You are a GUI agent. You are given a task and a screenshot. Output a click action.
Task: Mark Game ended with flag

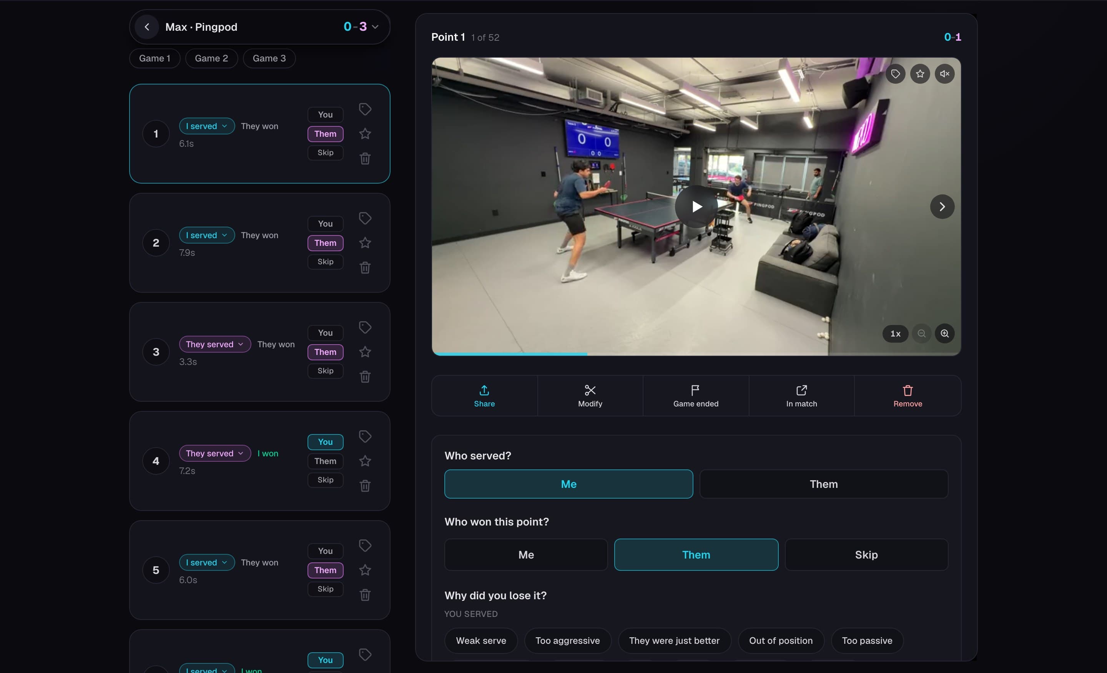point(695,396)
